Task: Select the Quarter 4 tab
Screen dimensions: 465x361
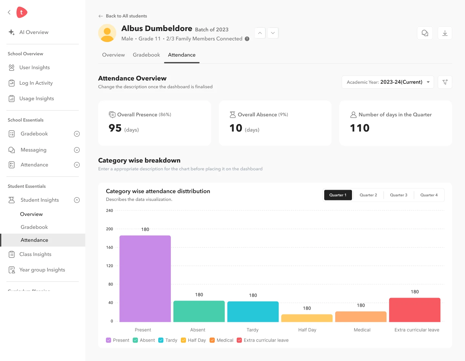Action: point(429,195)
